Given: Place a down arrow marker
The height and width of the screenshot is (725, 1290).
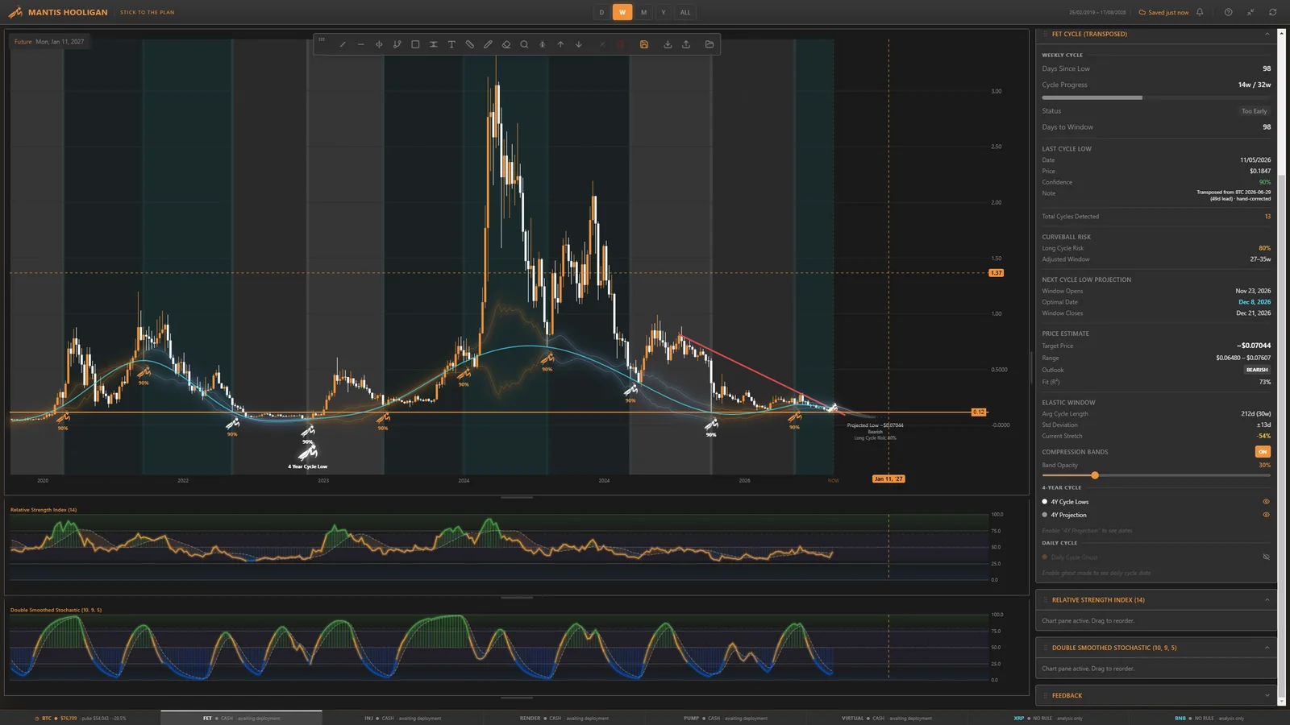Looking at the screenshot, I should pos(579,44).
